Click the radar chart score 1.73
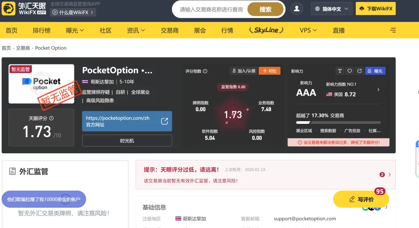The image size is (419, 228). coord(233,115)
